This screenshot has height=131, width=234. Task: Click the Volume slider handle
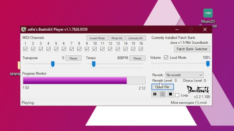(208, 64)
